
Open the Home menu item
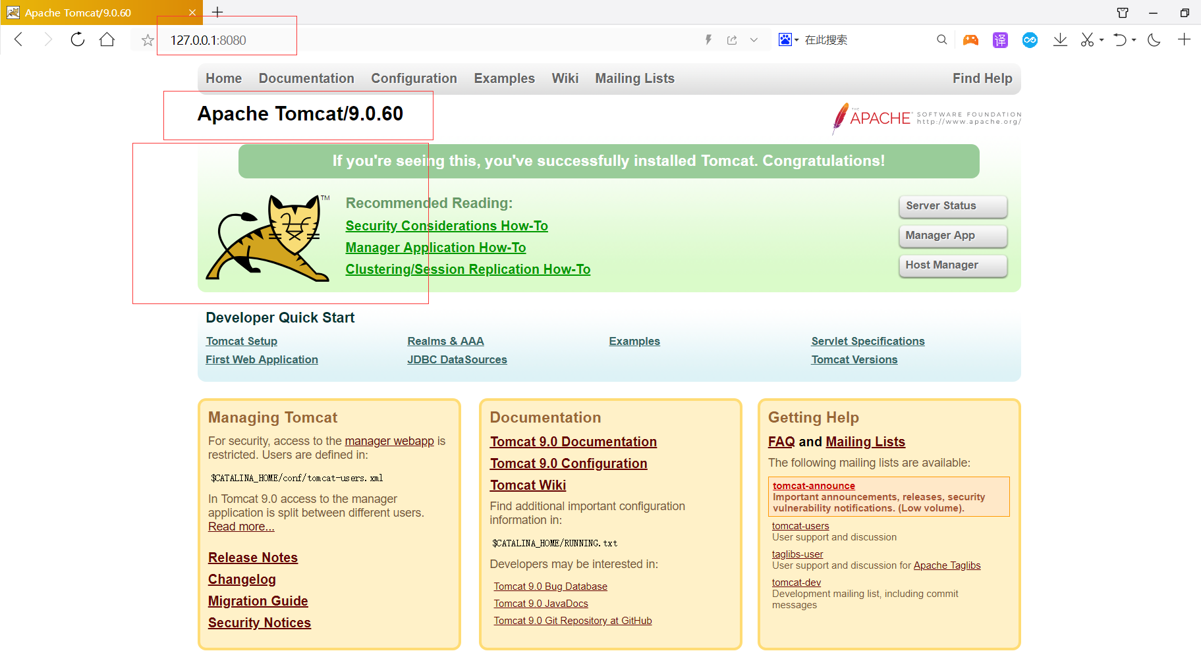pyautogui.click(x=224, y=78)
